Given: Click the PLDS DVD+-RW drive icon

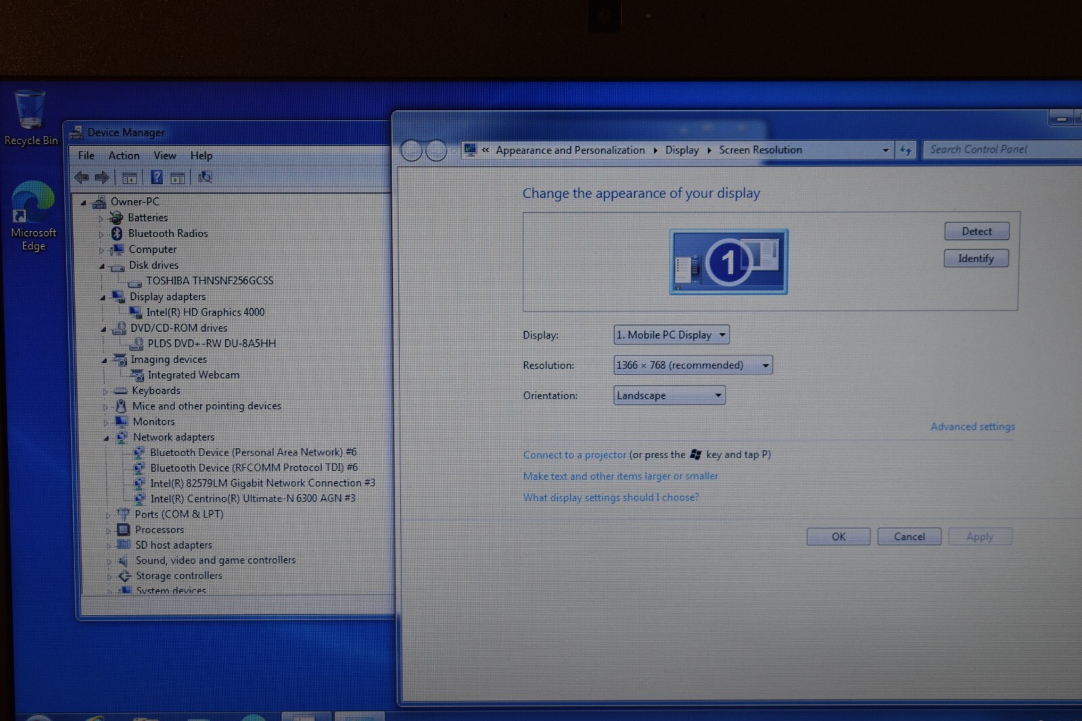Looking at the screenshot, I should click(x=136, y=343).
